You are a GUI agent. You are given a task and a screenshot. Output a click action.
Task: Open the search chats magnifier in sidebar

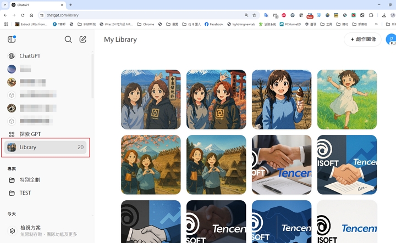click(x=68, y=39)
